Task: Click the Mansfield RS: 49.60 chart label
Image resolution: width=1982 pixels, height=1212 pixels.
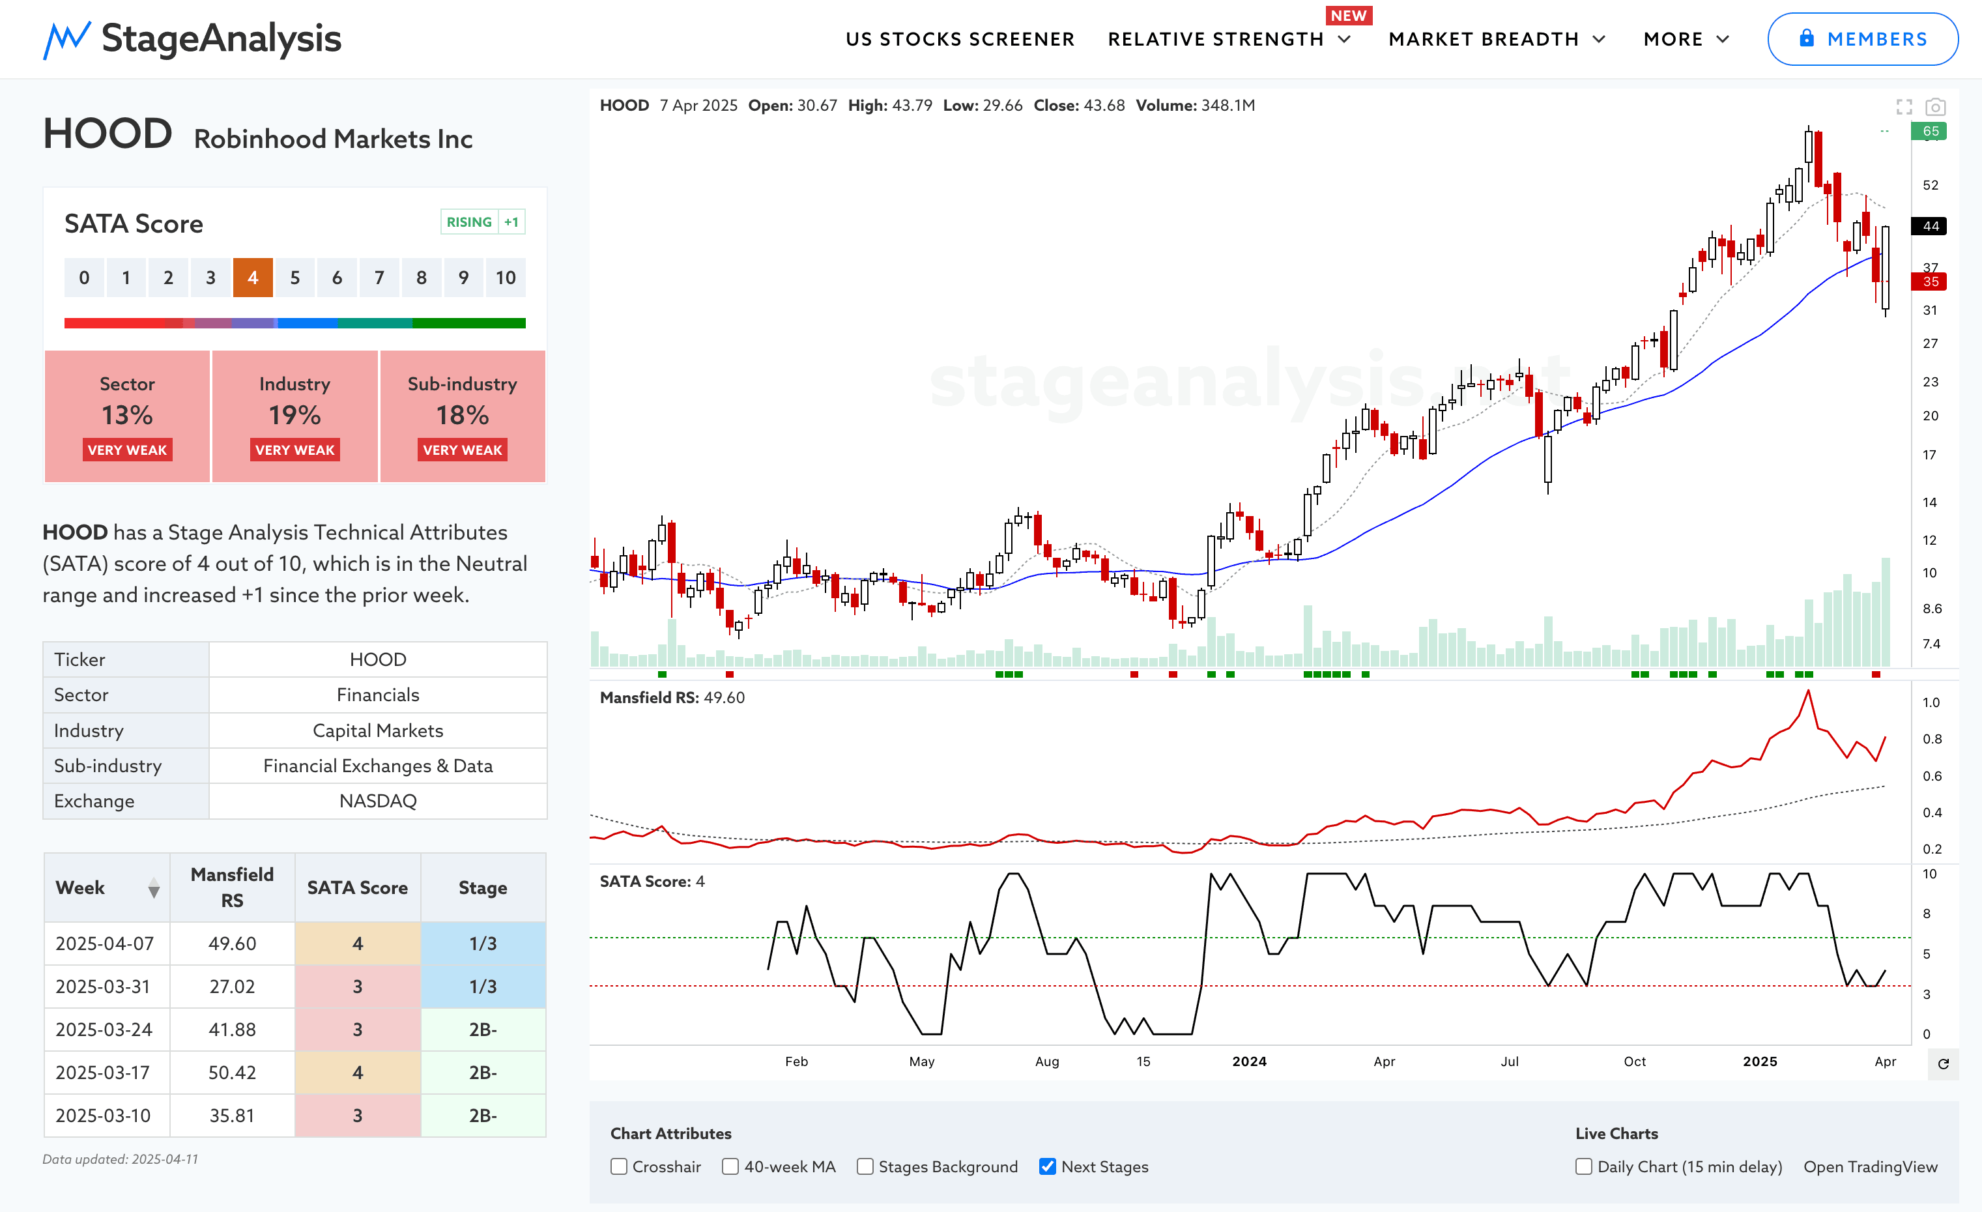Action: coord(672,697)
